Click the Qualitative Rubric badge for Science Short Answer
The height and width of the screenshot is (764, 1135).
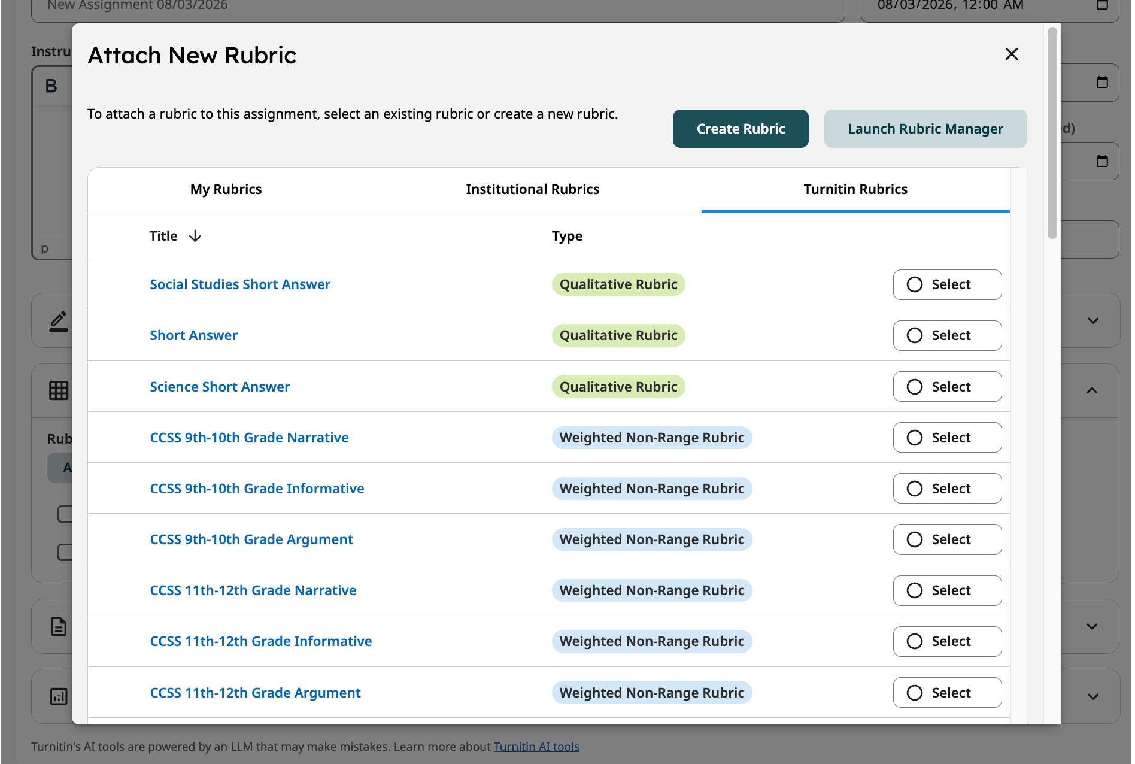pos(618,387)
